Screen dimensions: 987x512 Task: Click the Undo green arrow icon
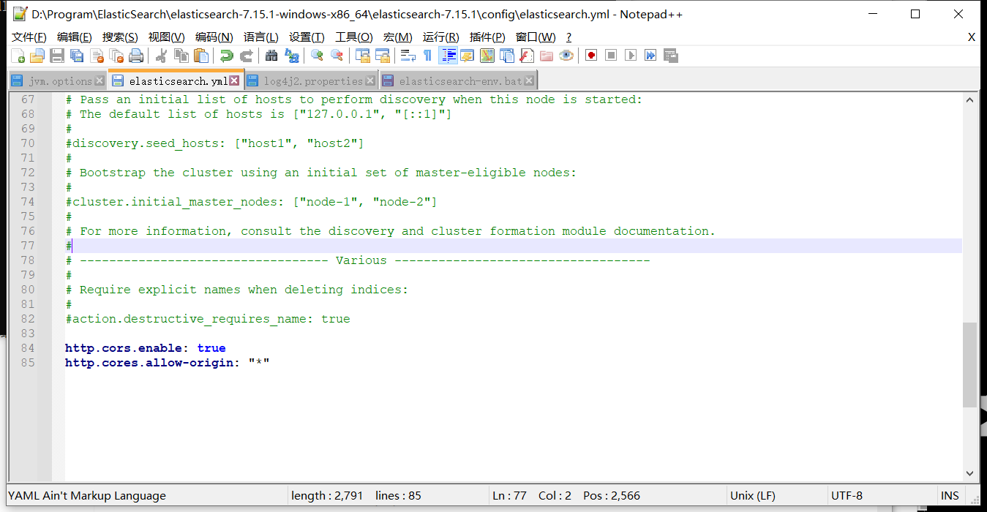tap(227, 56)
